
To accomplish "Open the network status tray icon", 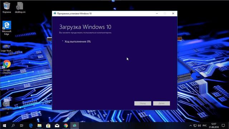I will (195, 126).
